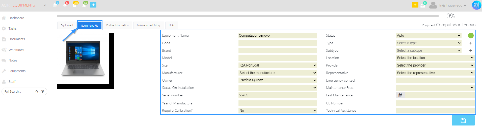Screen dimensions: 482x127
Task: Click the Equipment Name input field
Action: [x=278, y=36]
